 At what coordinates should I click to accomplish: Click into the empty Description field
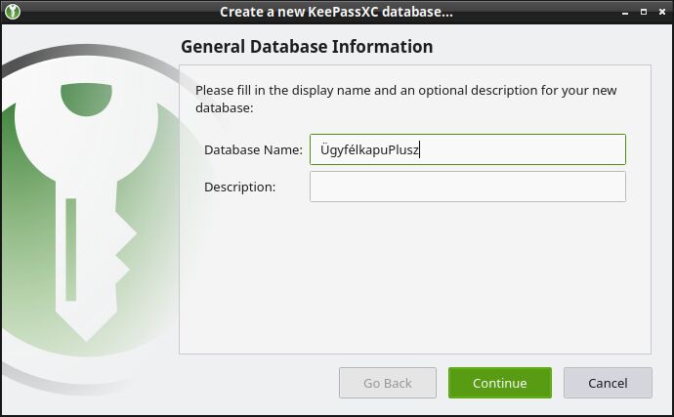(x=467, y=187)
